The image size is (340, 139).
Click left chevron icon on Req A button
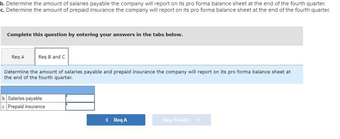[x=107, y=120]
